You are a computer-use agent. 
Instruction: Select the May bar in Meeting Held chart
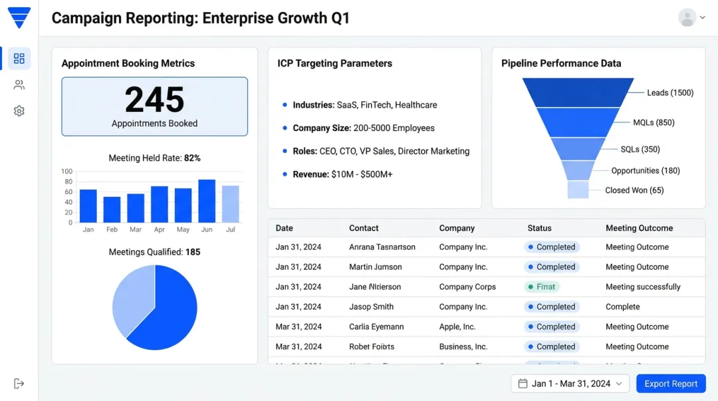(x=183, y=205)
